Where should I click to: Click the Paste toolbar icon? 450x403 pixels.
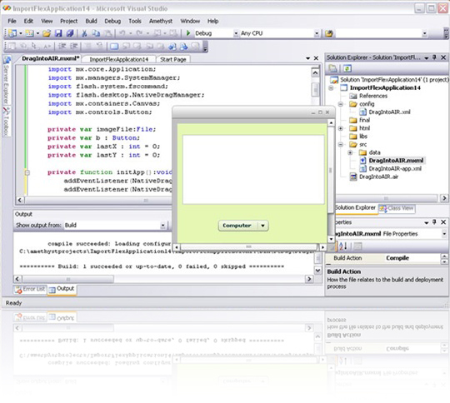tap(107, 33)
